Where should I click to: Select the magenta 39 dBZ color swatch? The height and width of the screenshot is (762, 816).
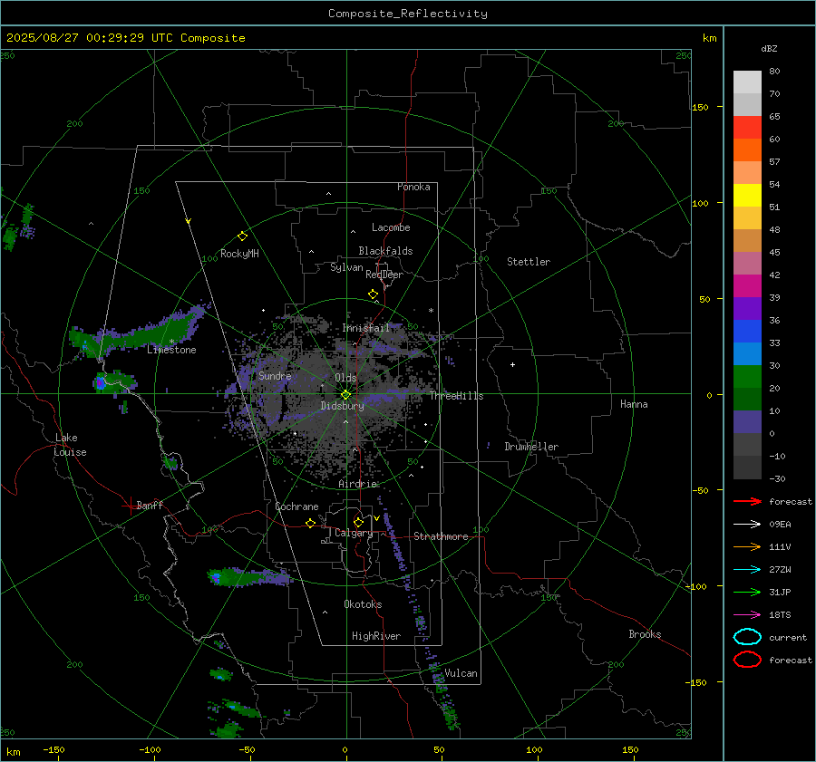(x=747, y=286)
